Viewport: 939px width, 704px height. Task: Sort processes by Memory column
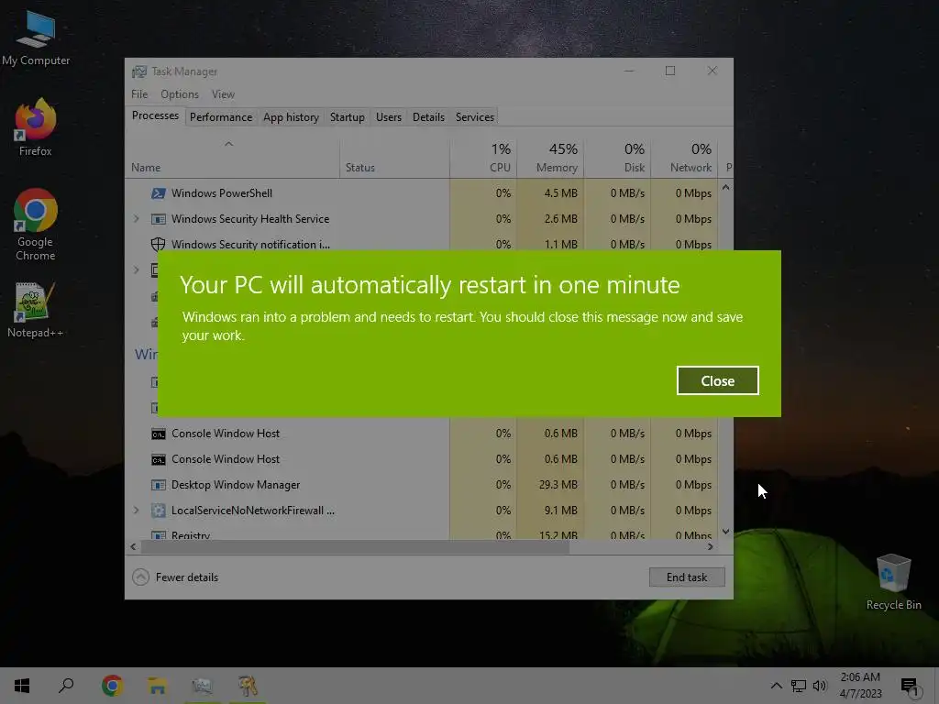pos(550,159)
